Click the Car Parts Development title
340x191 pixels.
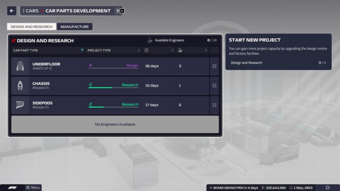click(x=78, y=11)
